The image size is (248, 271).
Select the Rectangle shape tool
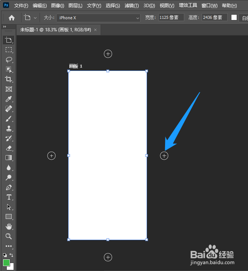(x=8, y=217)
